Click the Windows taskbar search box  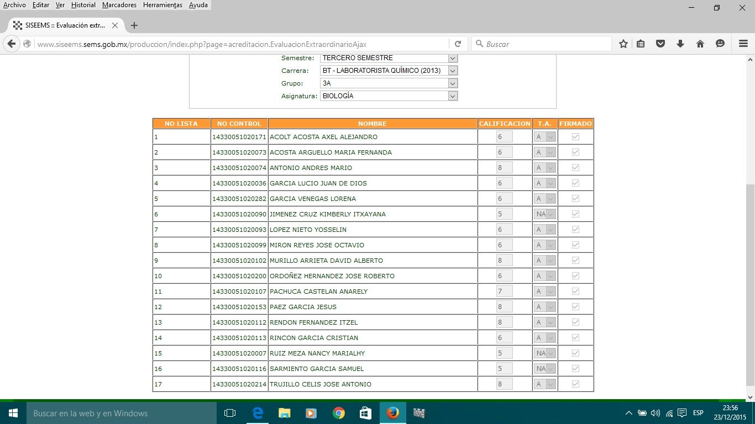pos(122,413)
